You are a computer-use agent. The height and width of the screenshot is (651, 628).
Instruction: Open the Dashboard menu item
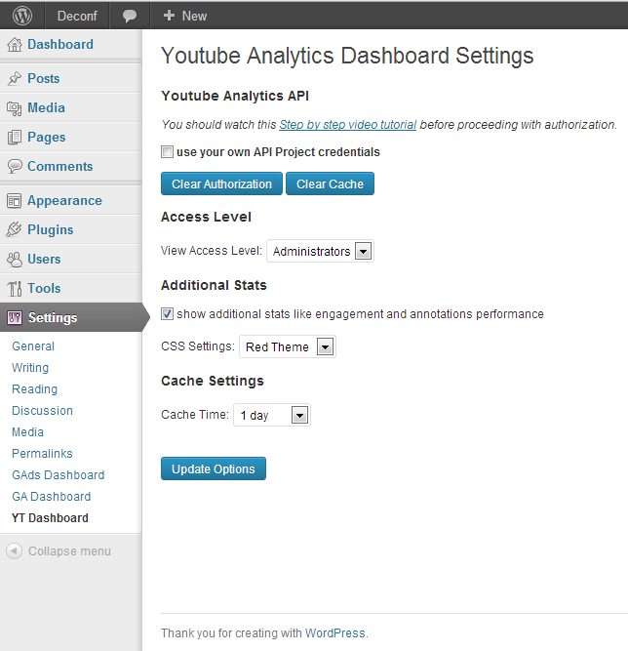point(60,45)
